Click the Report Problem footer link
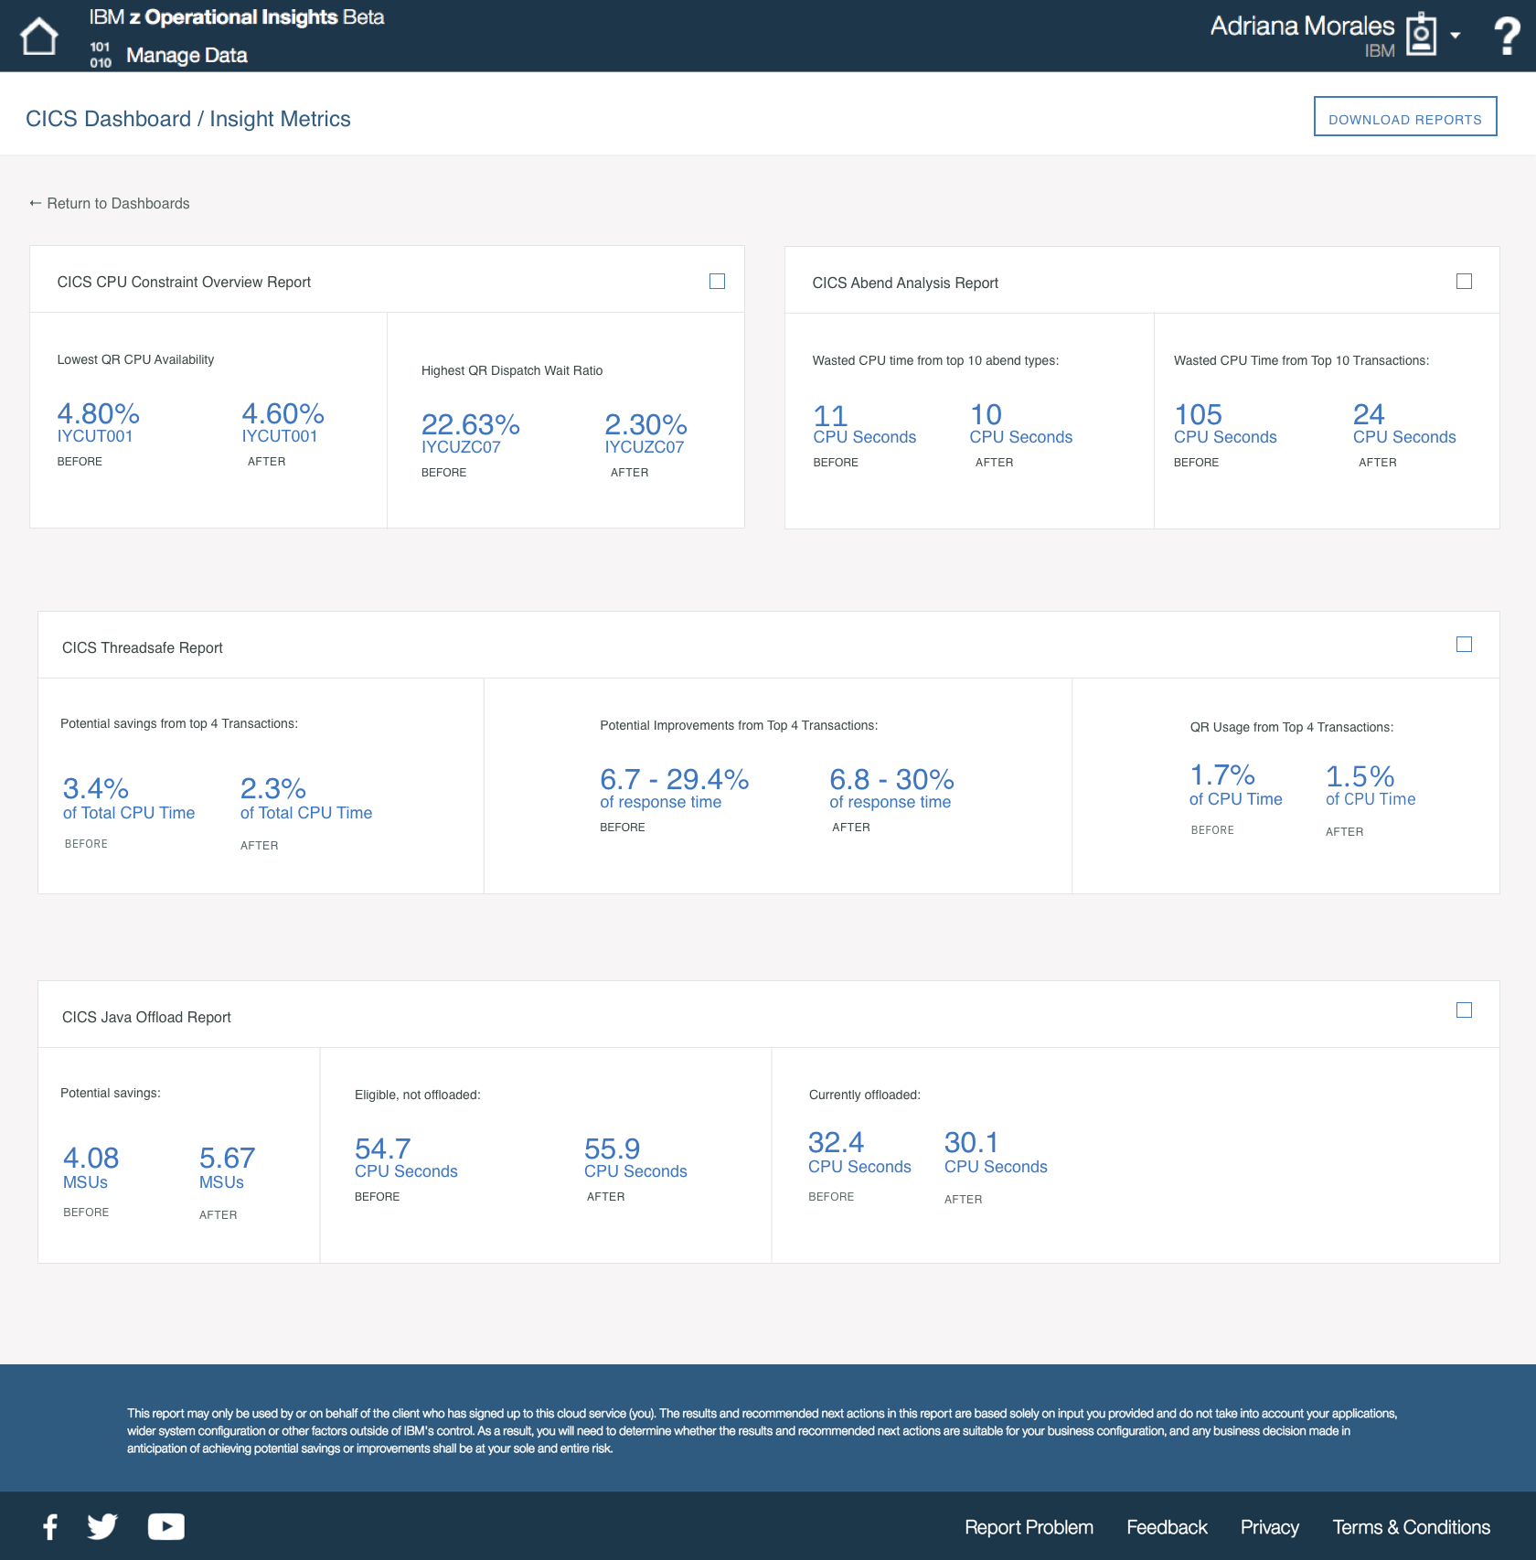Screen dimensions: 1536x1560 pyautogui.click(x=1029, y=1527)
